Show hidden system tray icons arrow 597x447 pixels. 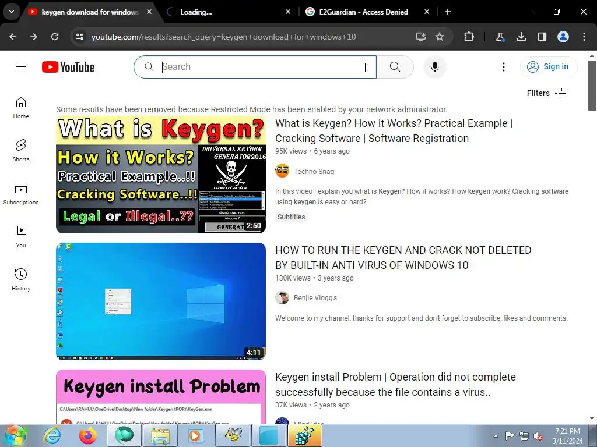tap(496, 436)
